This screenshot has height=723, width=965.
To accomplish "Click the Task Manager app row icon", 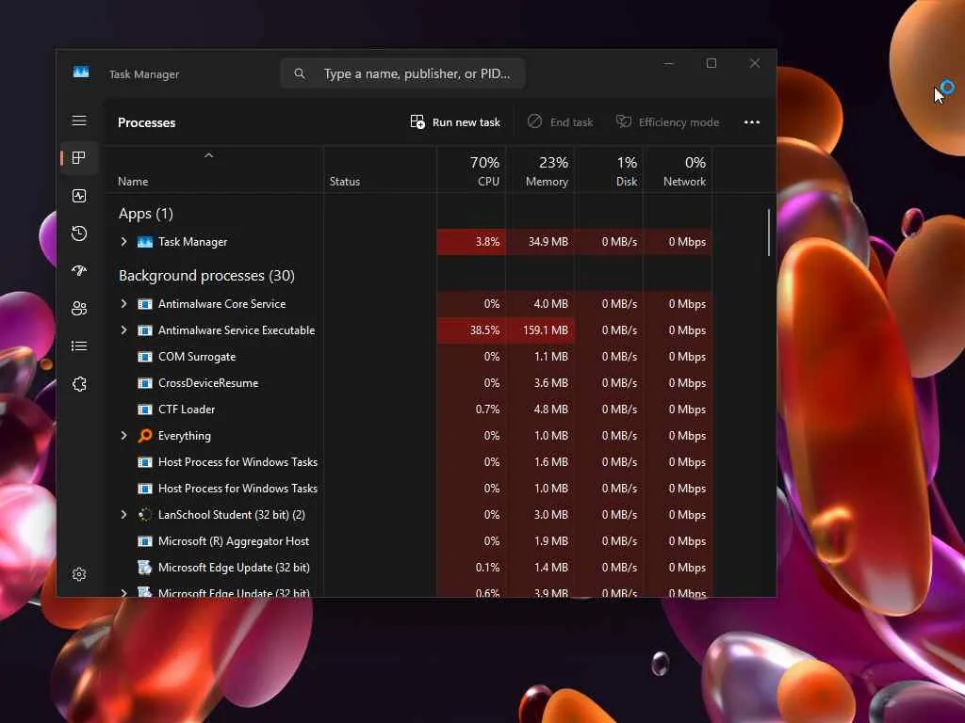I will pyautogui.click(x=145, y=242).
